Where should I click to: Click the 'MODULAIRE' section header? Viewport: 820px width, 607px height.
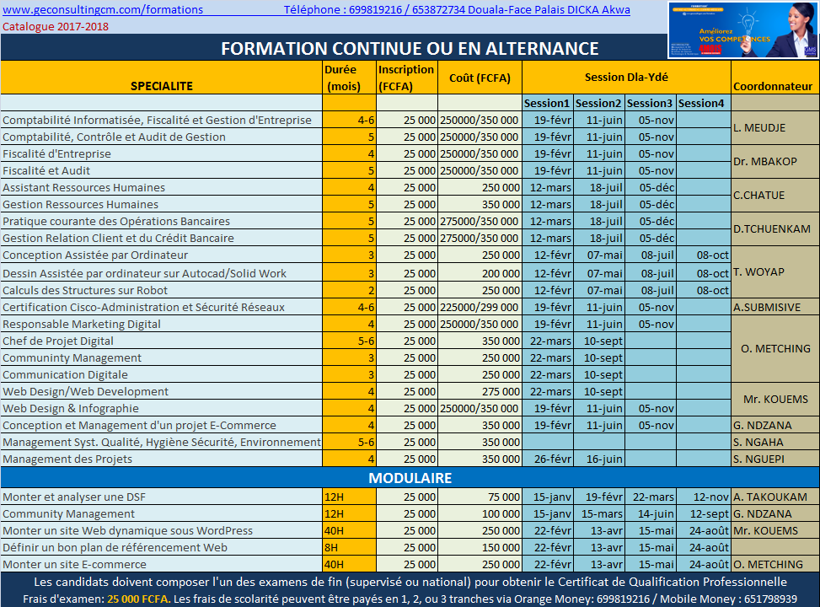click(410, 478)
